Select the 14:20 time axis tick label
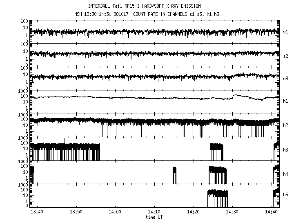The image size is (294, 224). pos(193,212)
